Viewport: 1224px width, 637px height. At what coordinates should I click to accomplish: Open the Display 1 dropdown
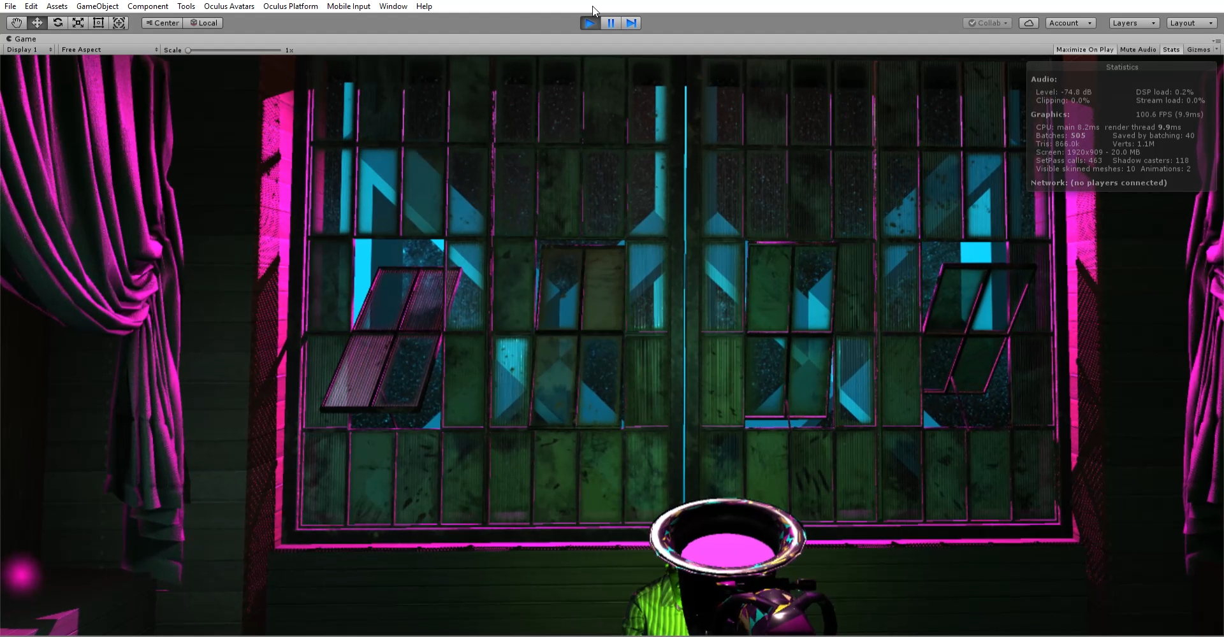tap(29, 50)
